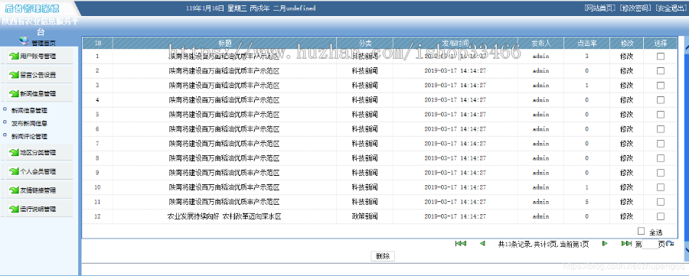
Task: Click click-rate value 5 in row ID 11
Action: 586,202
